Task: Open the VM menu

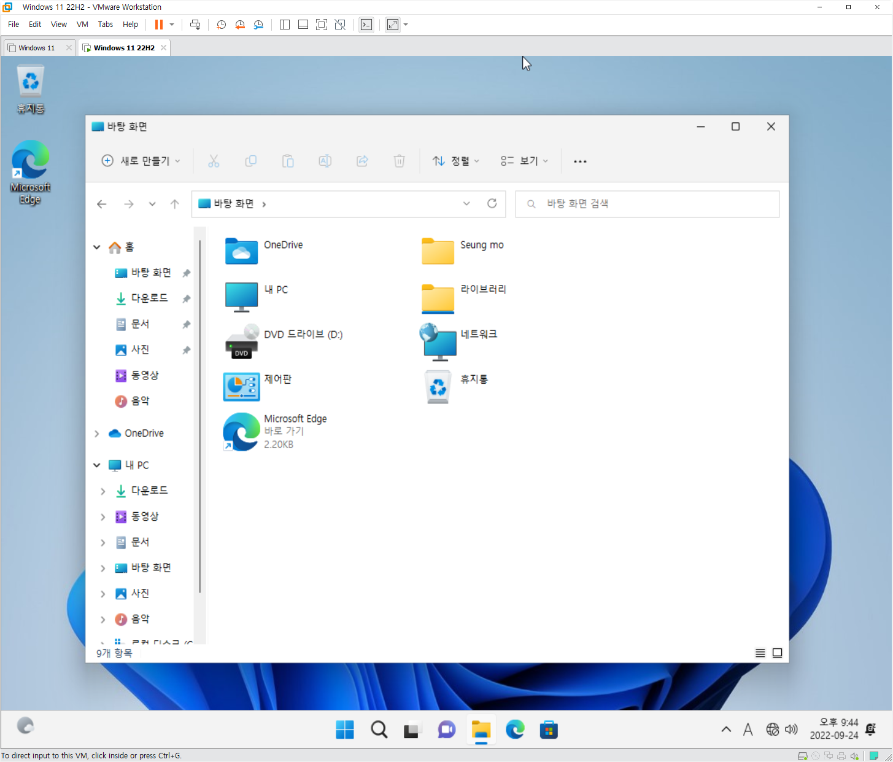Action: coord(82,25)
